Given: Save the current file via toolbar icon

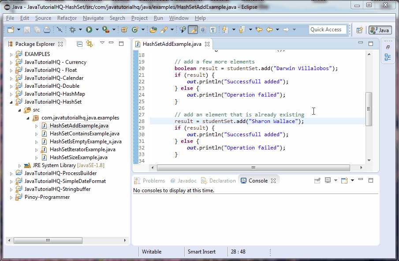Looking at the screenshot, I should 28,30.
